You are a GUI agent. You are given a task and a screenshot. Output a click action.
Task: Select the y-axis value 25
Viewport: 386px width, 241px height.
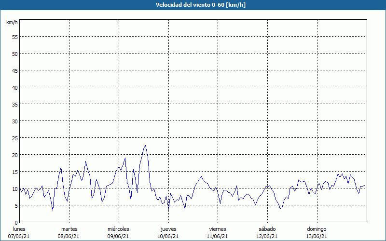point(15,138)
